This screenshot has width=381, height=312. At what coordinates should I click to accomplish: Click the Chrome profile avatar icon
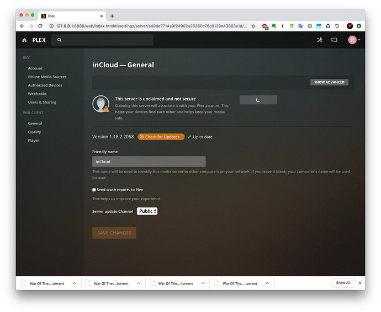point(350,26)
